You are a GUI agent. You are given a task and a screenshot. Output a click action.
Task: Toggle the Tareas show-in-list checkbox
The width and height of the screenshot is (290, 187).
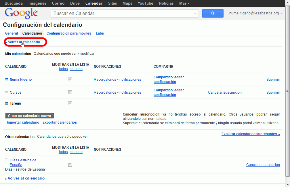tap(70, 103)
